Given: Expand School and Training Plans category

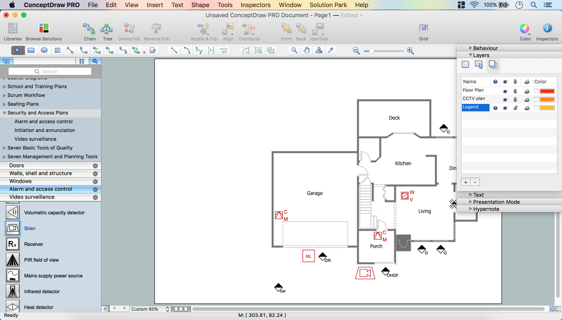Looking at the screenshot, I should pyautogui.click(x=4, y=86).
